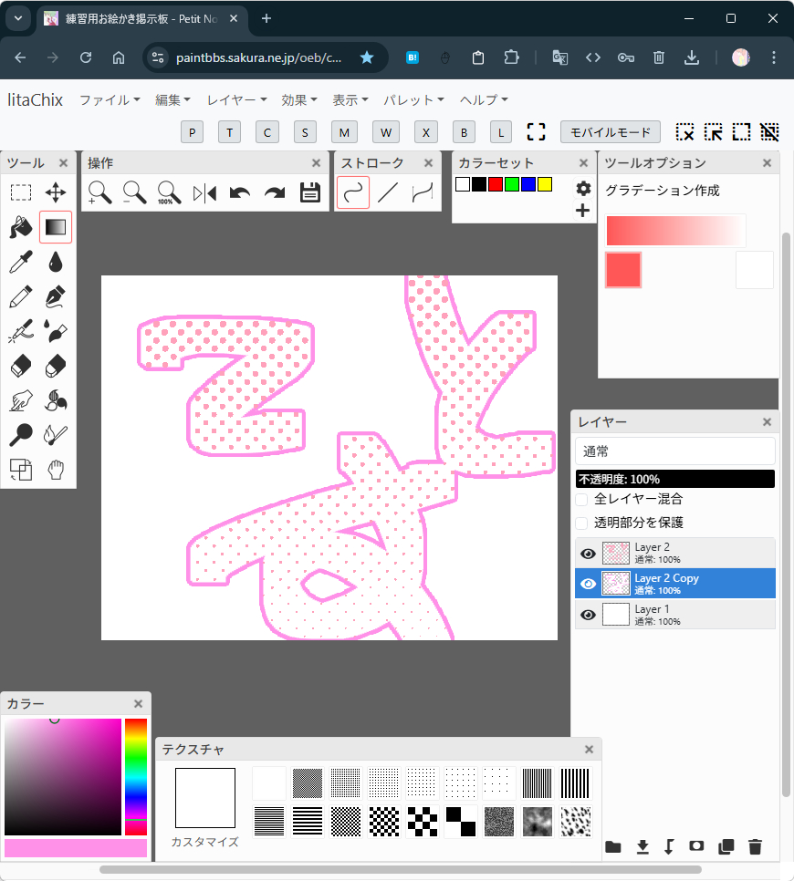Select the straight line stroke mode
Image resolution: width=794 pixels, height=881 pixels.
click(x=388, y=192)
